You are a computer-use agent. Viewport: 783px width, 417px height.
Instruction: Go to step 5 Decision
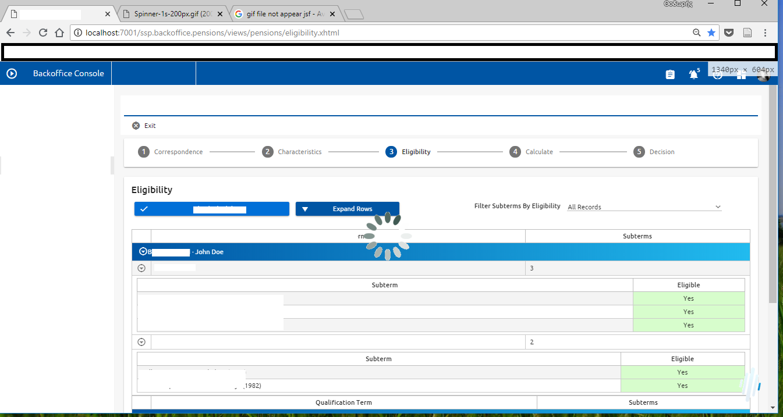click(654, 152)
